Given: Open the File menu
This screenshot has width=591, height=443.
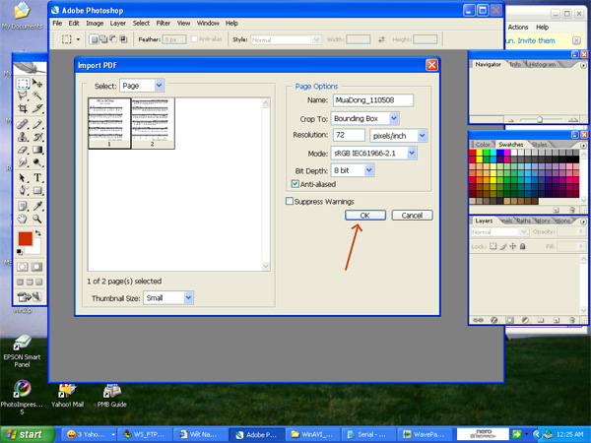Looking at the screenshot, I should click(x=57, y=24).
